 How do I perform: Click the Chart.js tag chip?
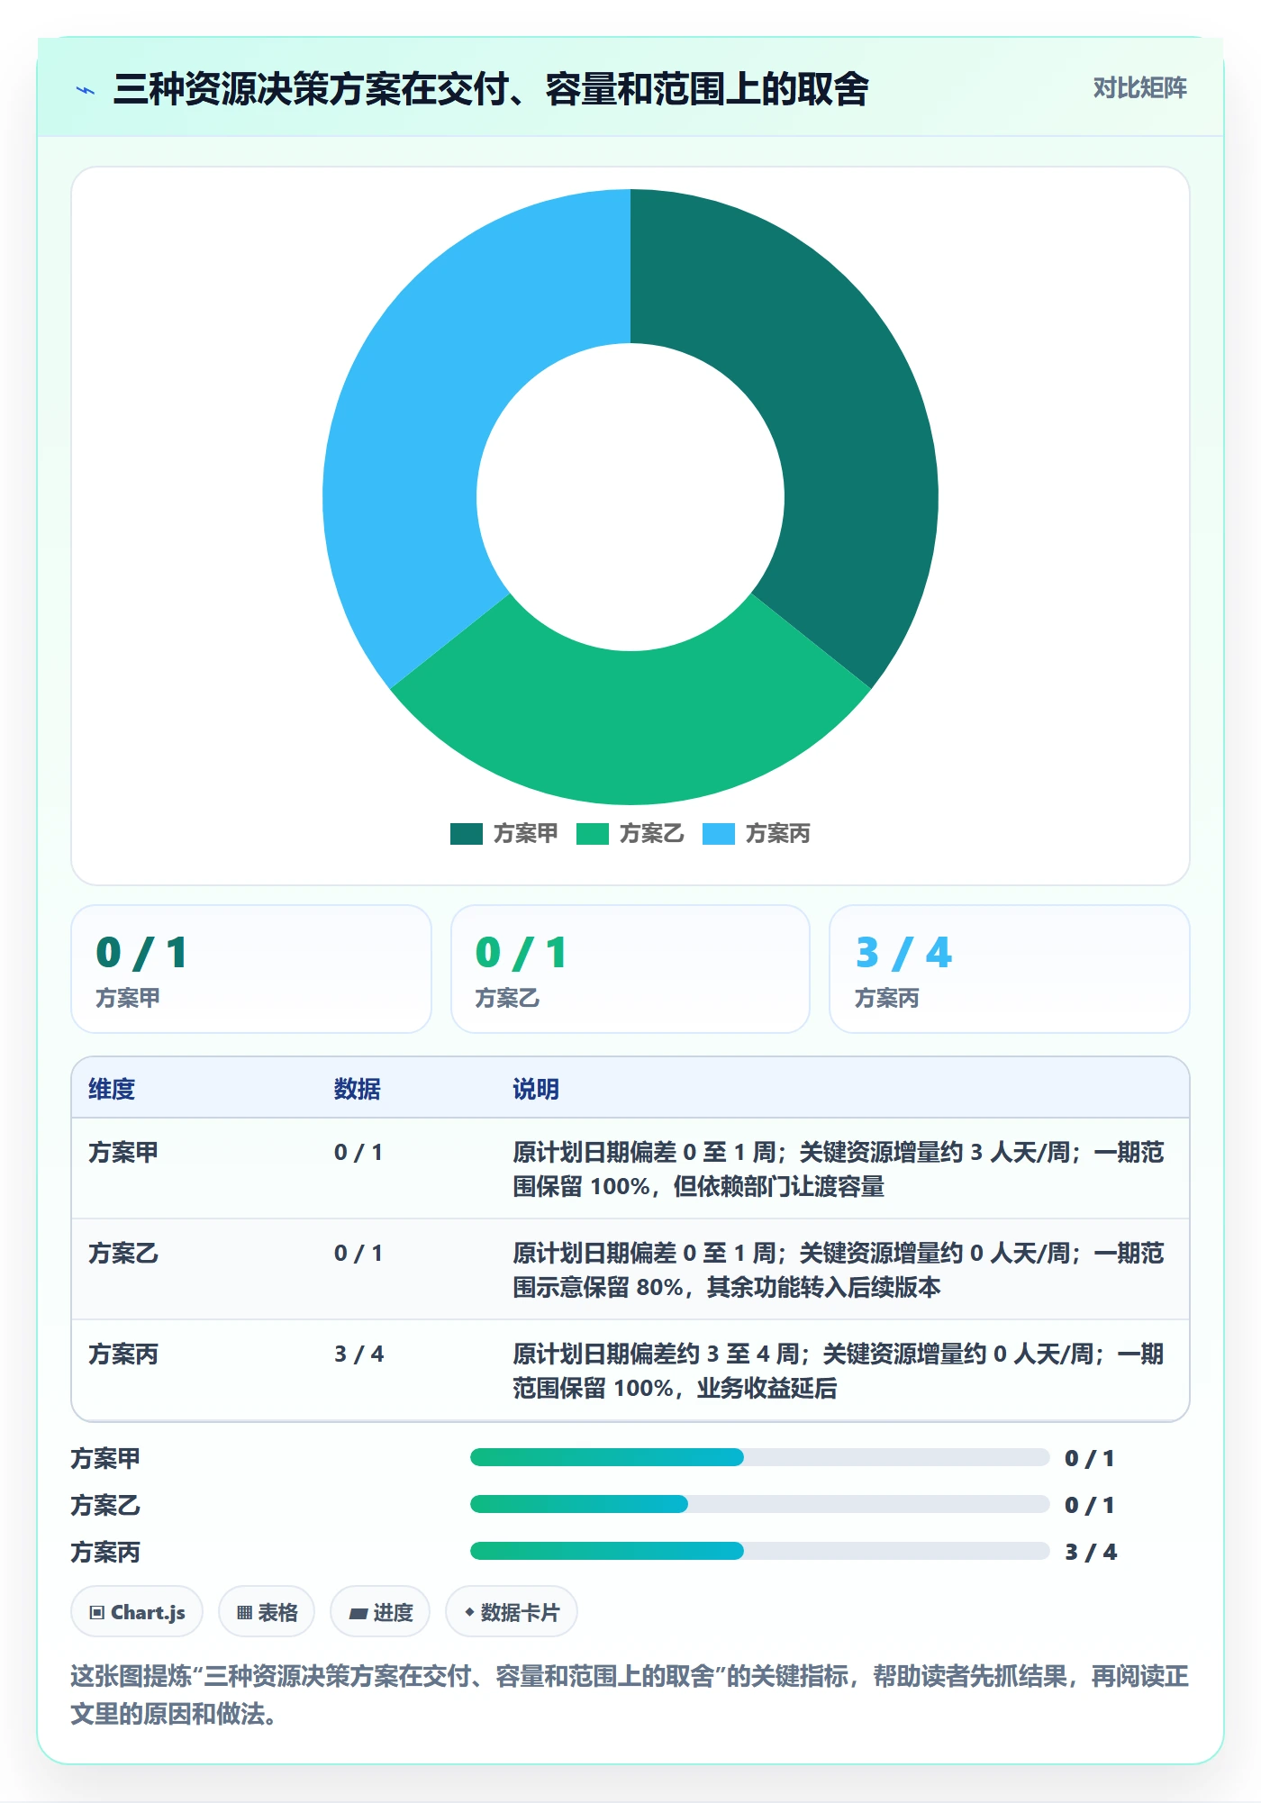click(x=137, y=1612)
